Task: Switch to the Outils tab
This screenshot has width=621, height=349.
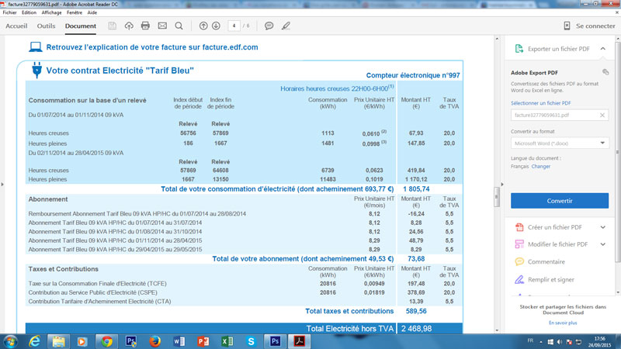Action: [46, 26]
